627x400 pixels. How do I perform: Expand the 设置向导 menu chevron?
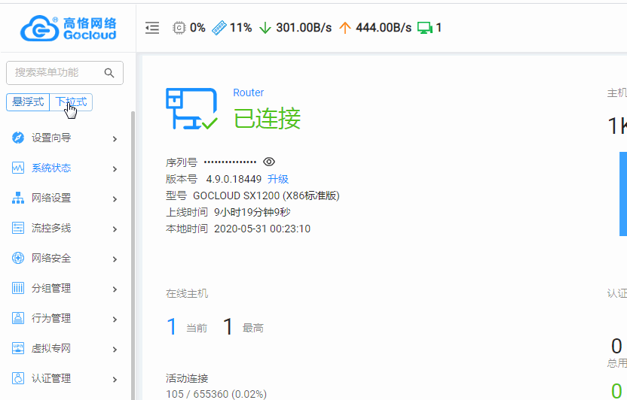pos(115,138)
